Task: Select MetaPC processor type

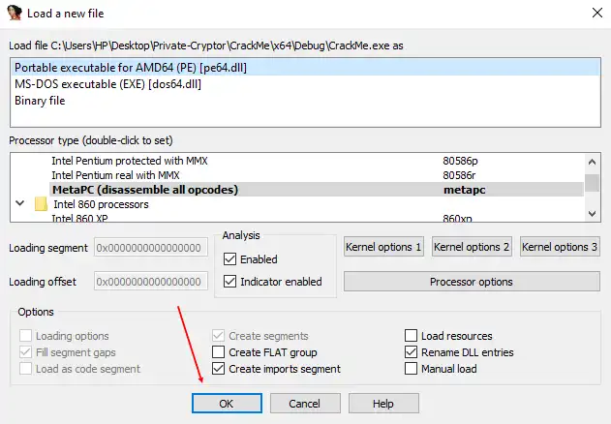Action: [x=145, y=190]
